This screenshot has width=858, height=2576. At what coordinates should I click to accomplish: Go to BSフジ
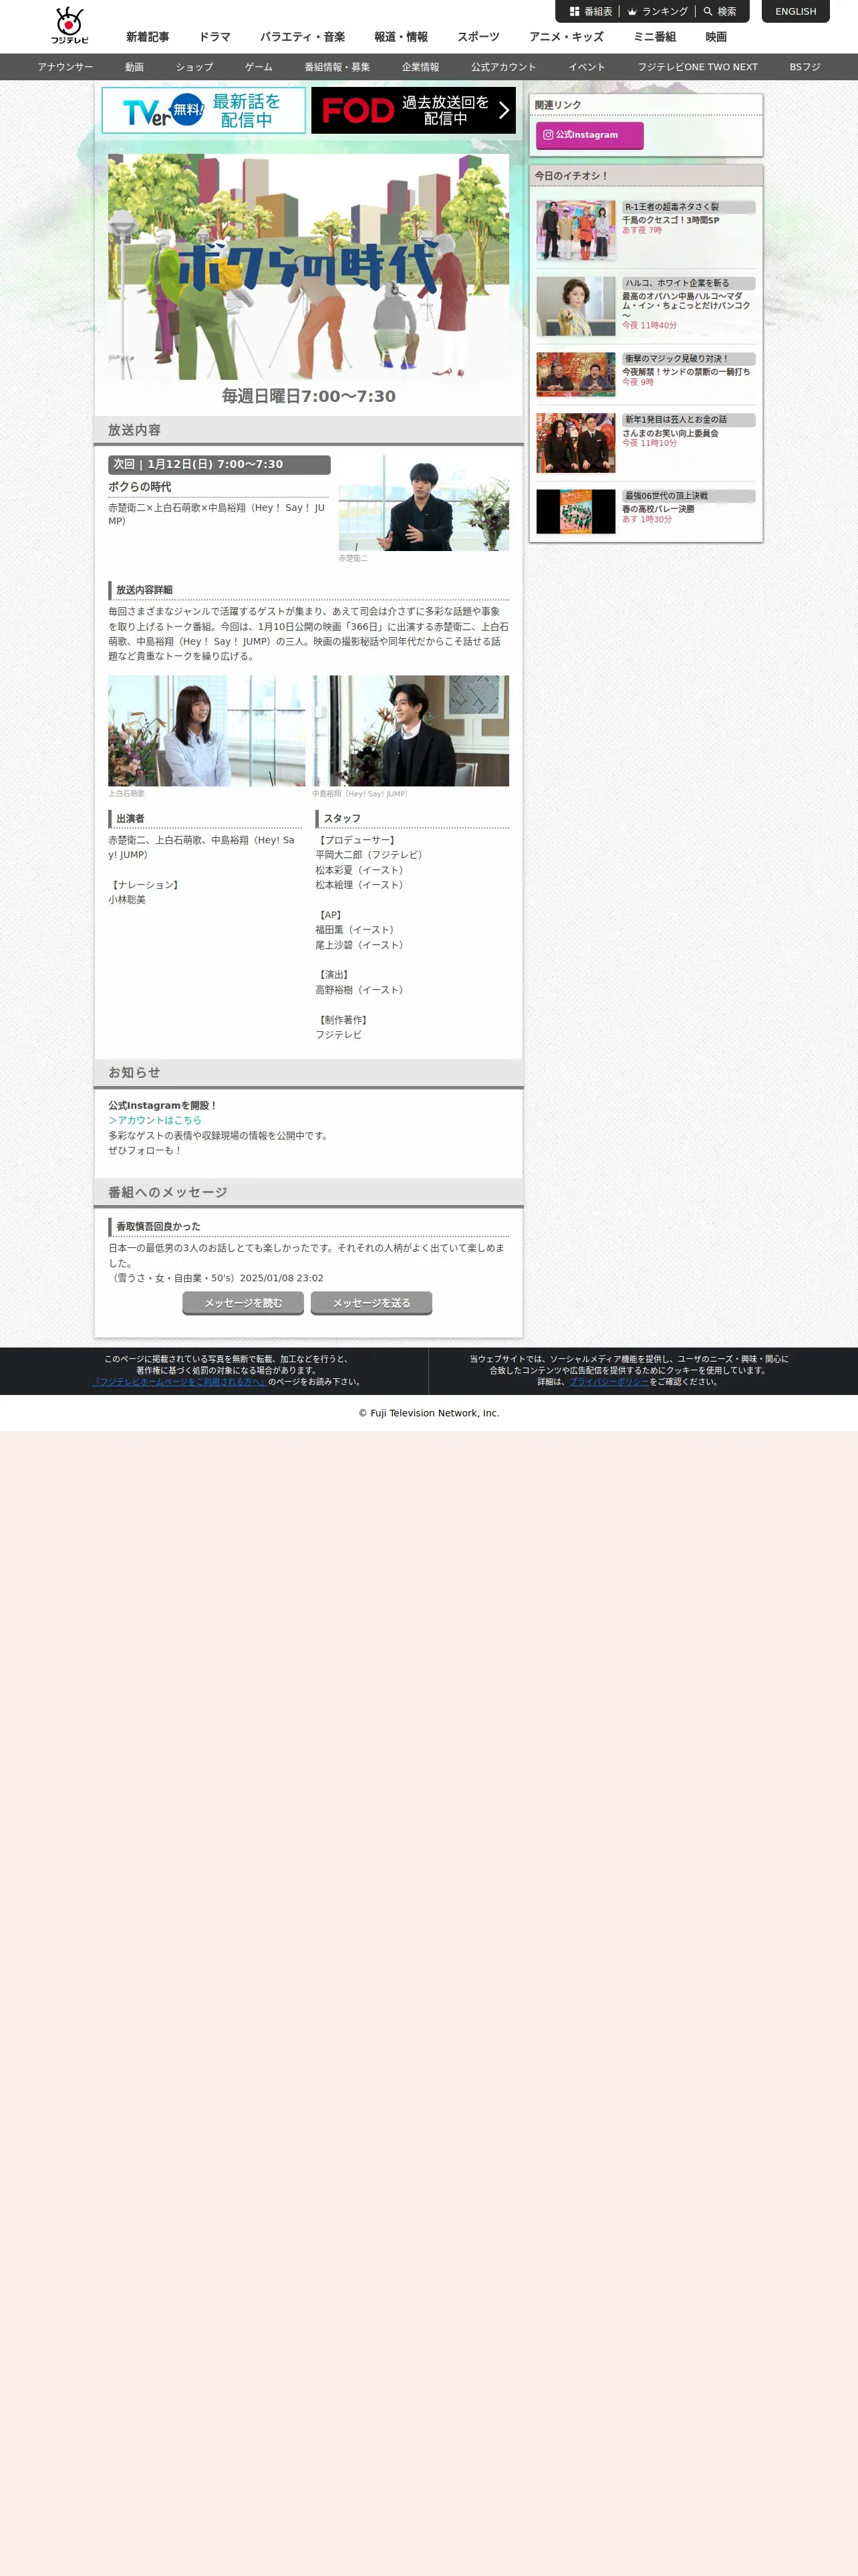click(805, 67)
